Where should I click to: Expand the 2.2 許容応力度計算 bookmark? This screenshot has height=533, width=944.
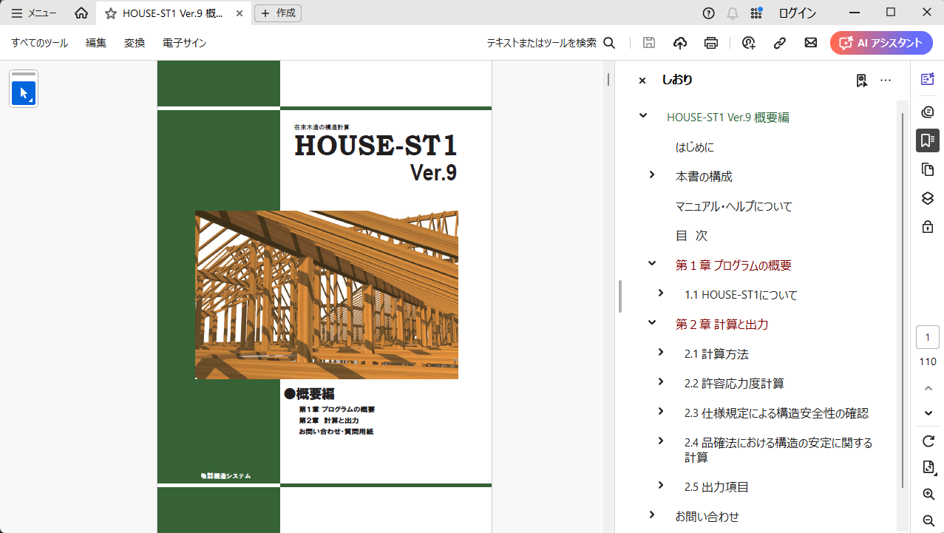point(661,382)
